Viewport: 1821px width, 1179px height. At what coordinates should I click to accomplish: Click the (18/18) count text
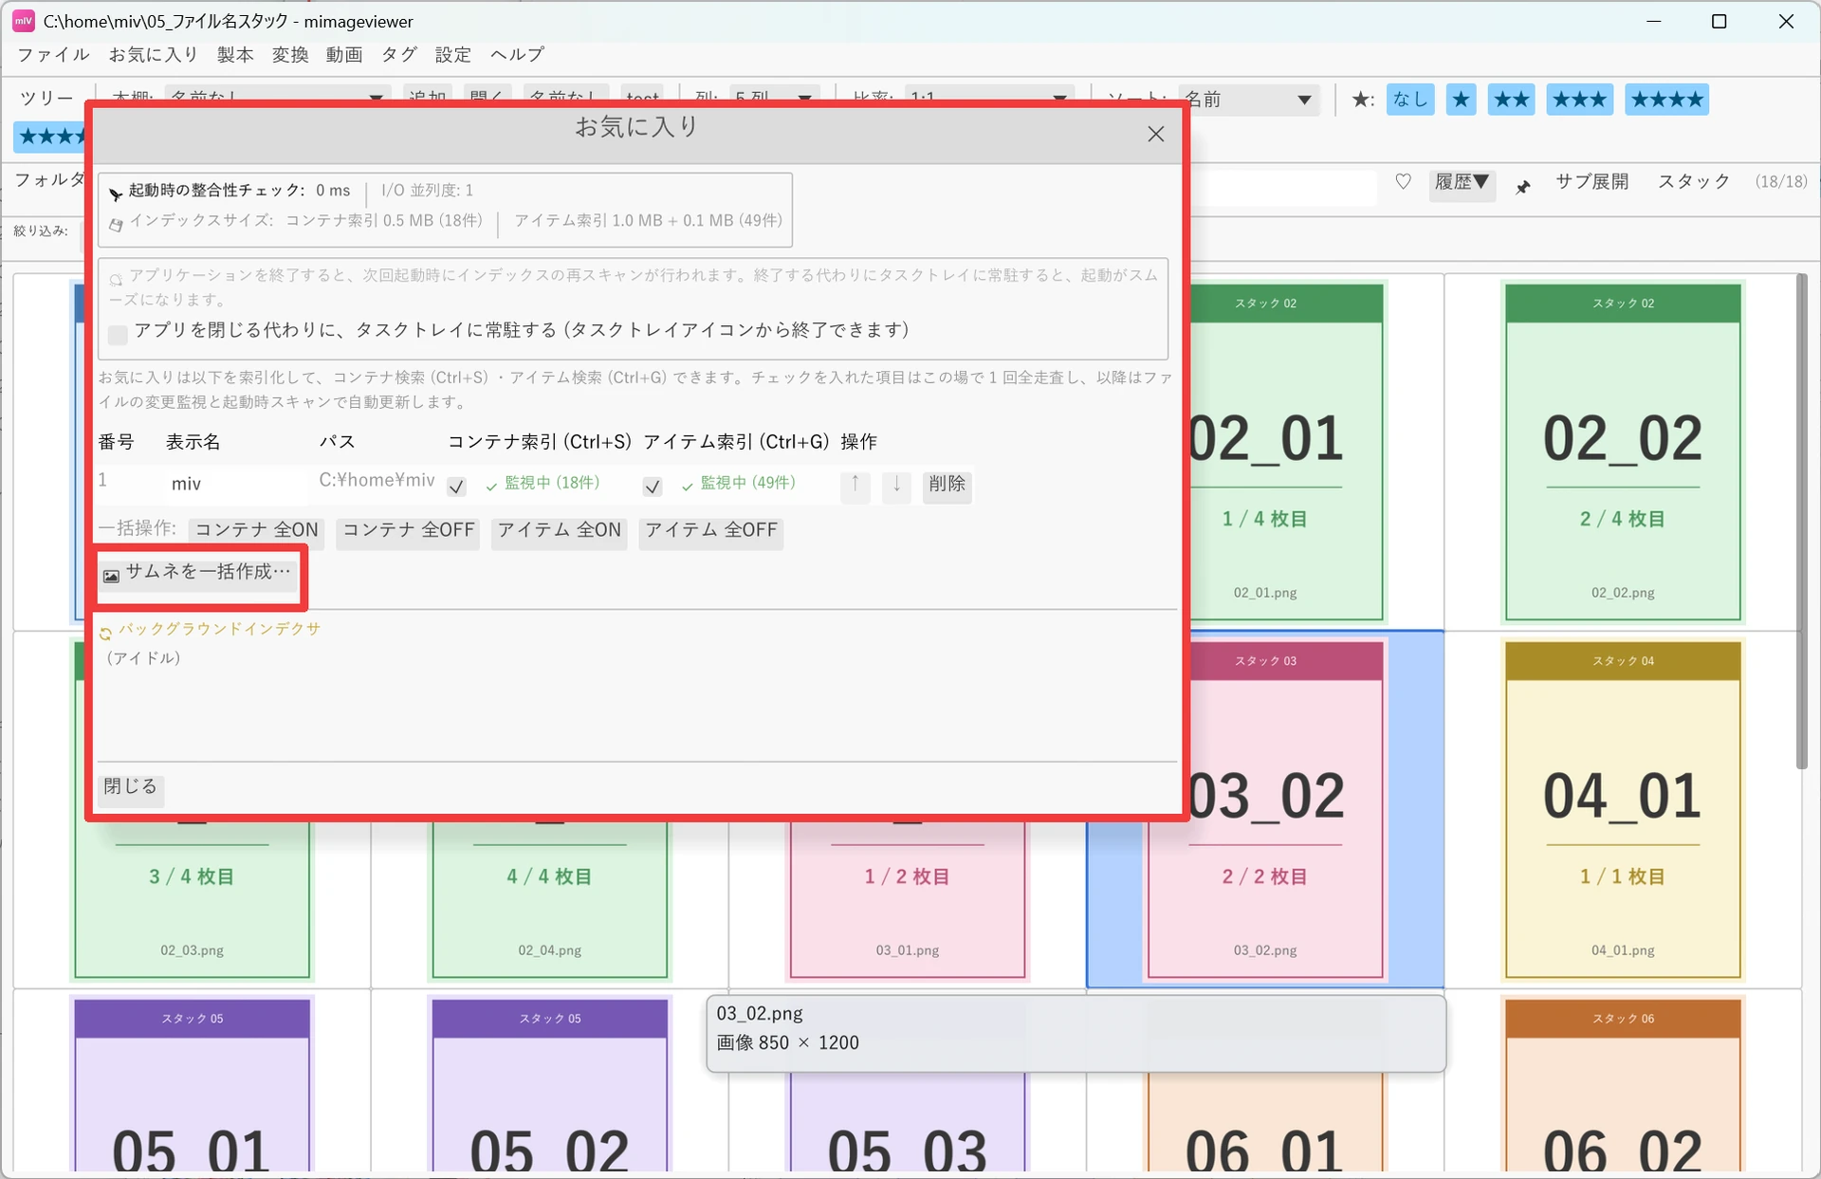pos(1780,181)
